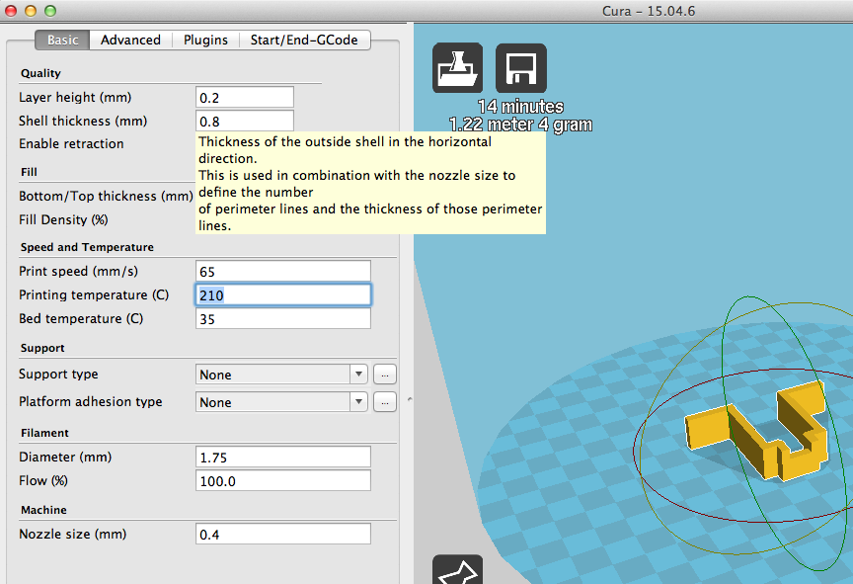Screen dimensions: 853x584
Task: Click the Flow percentage input field
Action: coord(283,480)
